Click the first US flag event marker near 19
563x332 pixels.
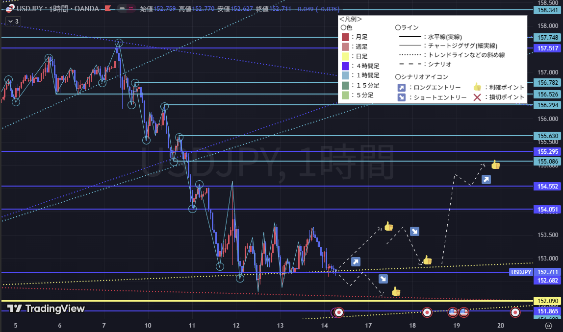(x=453, y=311)
